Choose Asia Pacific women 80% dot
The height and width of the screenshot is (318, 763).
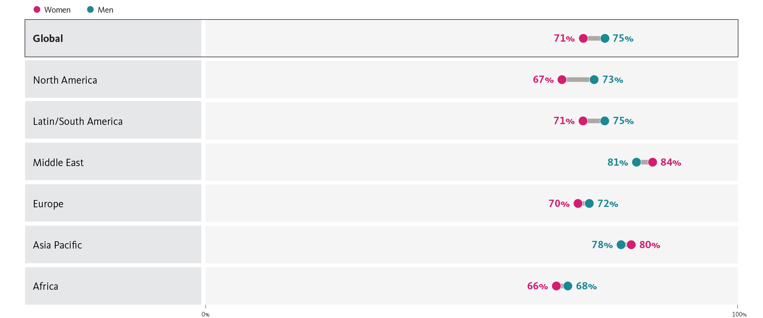coord(631,245)
